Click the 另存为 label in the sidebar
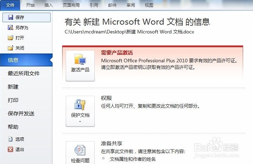 [22, 28]
